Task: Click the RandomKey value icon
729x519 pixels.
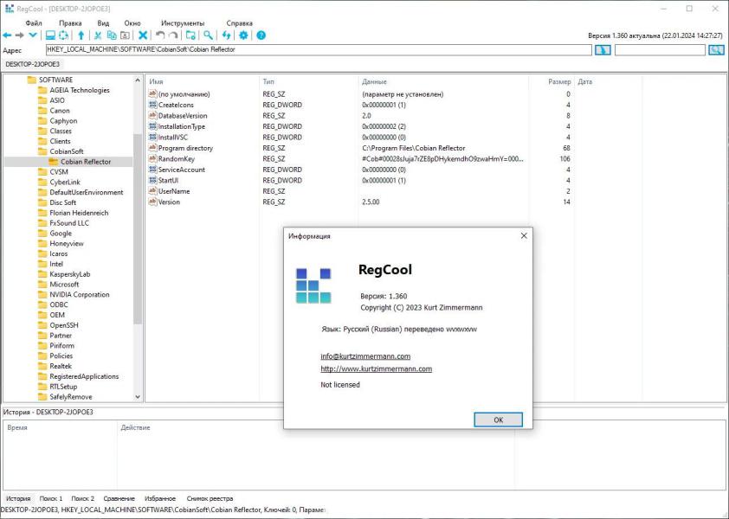Action: coord(152,159)
